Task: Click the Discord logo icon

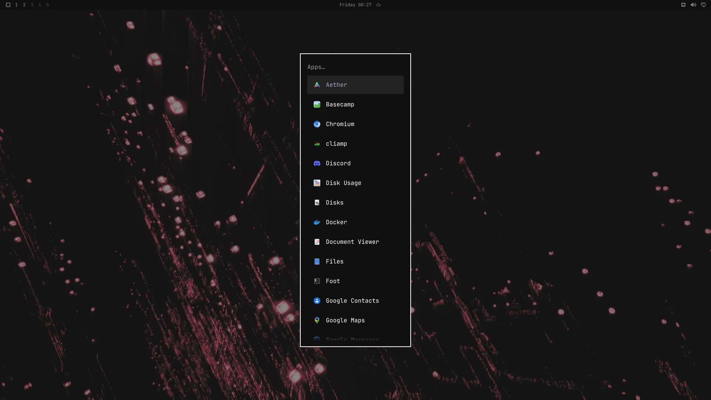Action: (x=317, y=163)
